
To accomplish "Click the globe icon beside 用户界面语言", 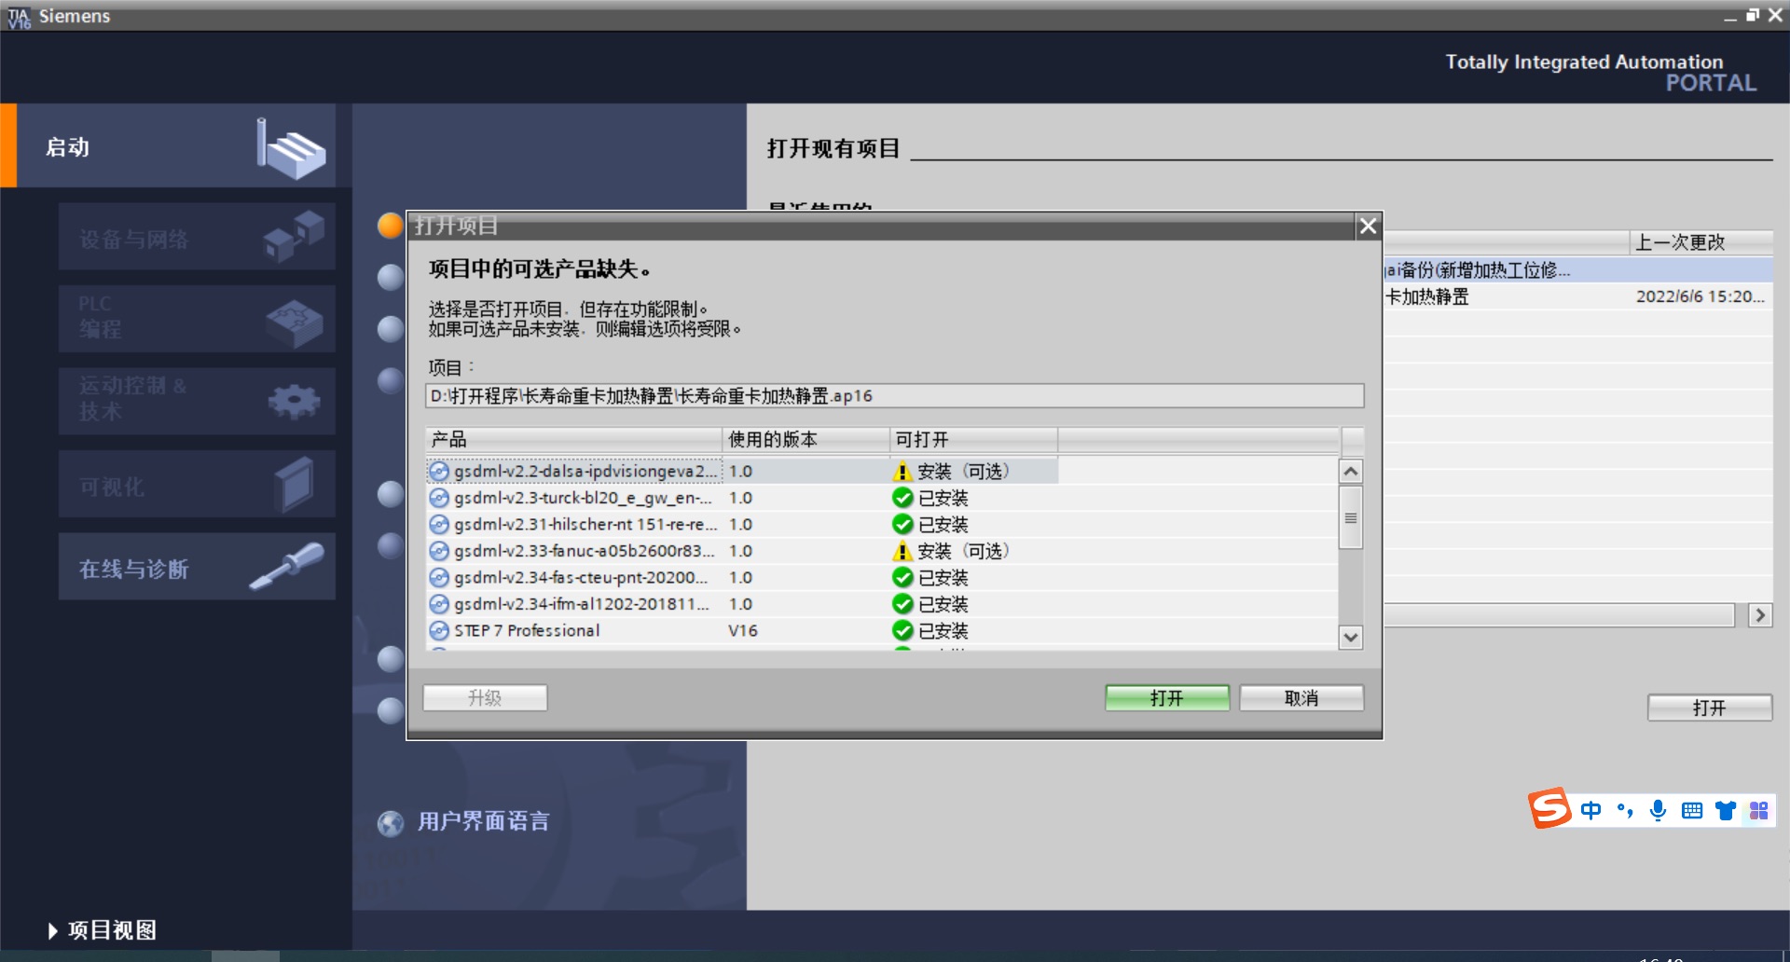I will pyautogui.click(x=391, y=822).
